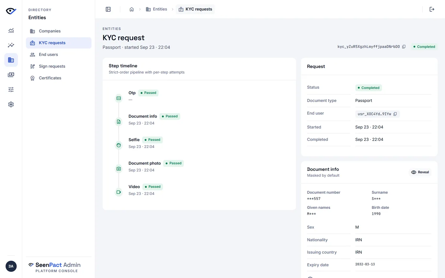Open the payments cash rail icon

click(11, 75)
